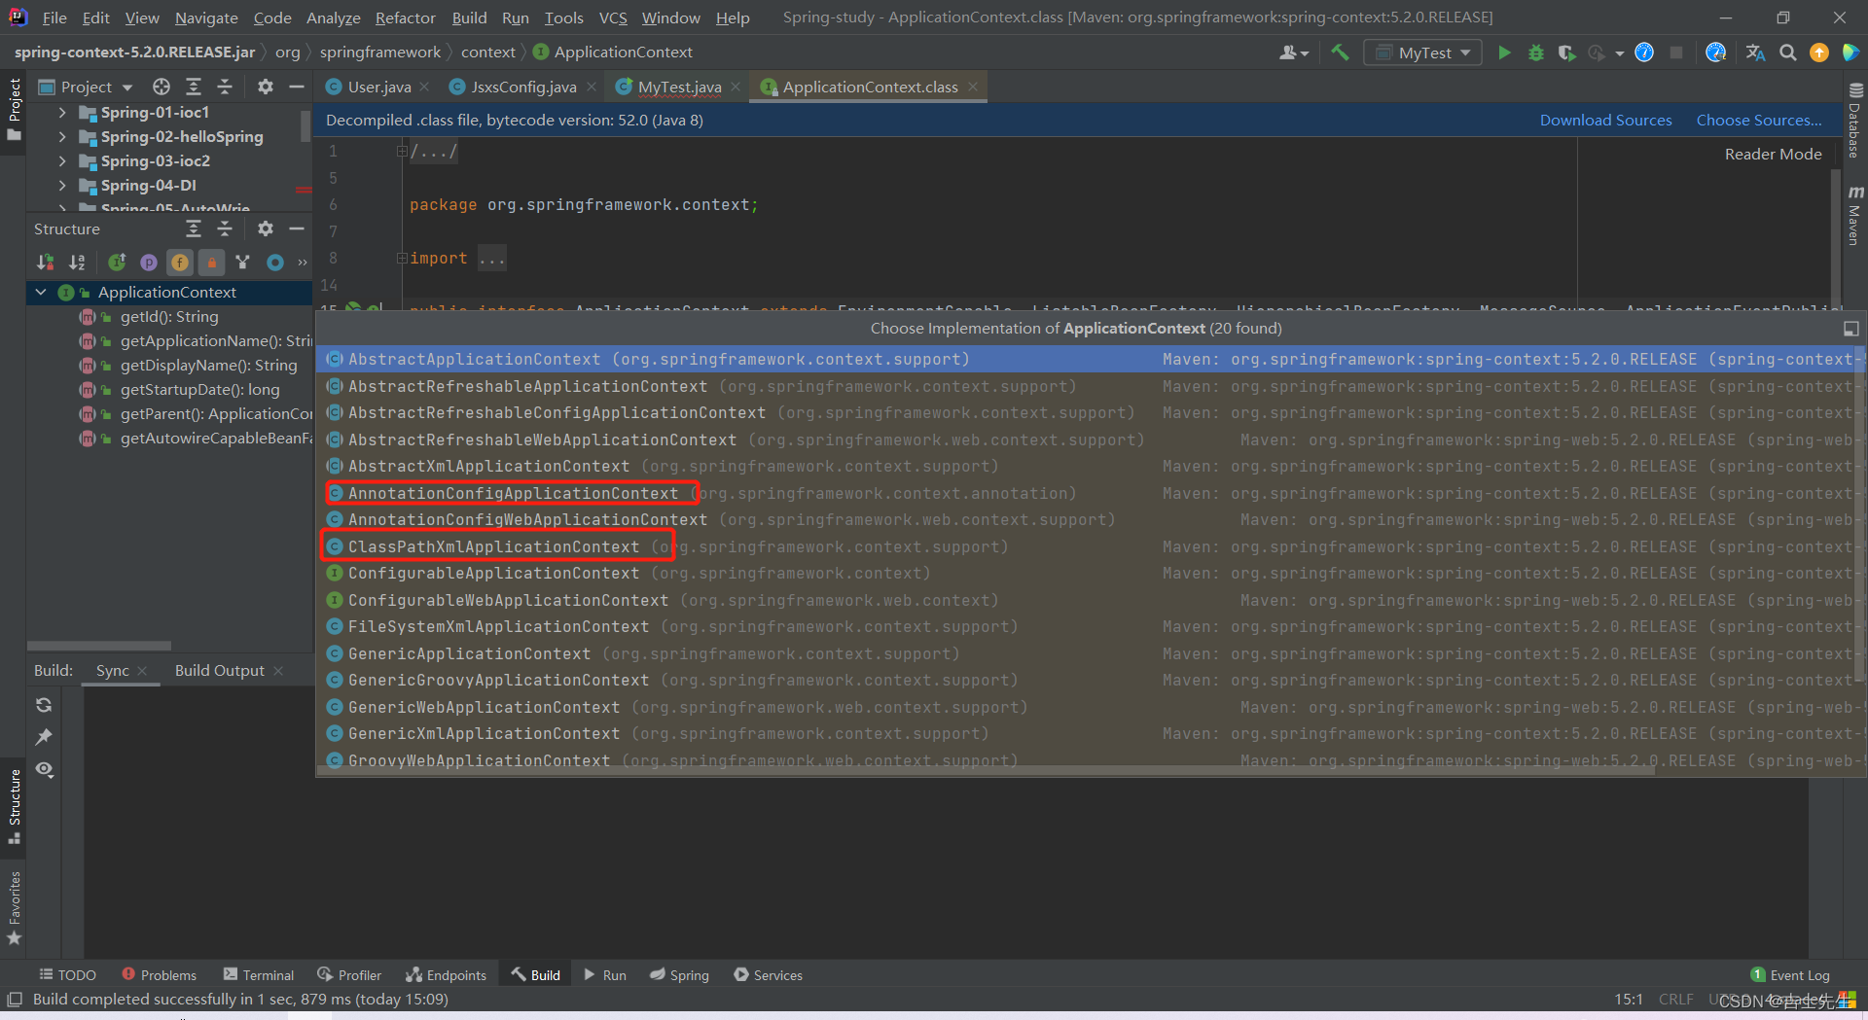1868x1020 pixels.
Task: Click Reader Mode label in editor
Action: tap(1773, 154)
